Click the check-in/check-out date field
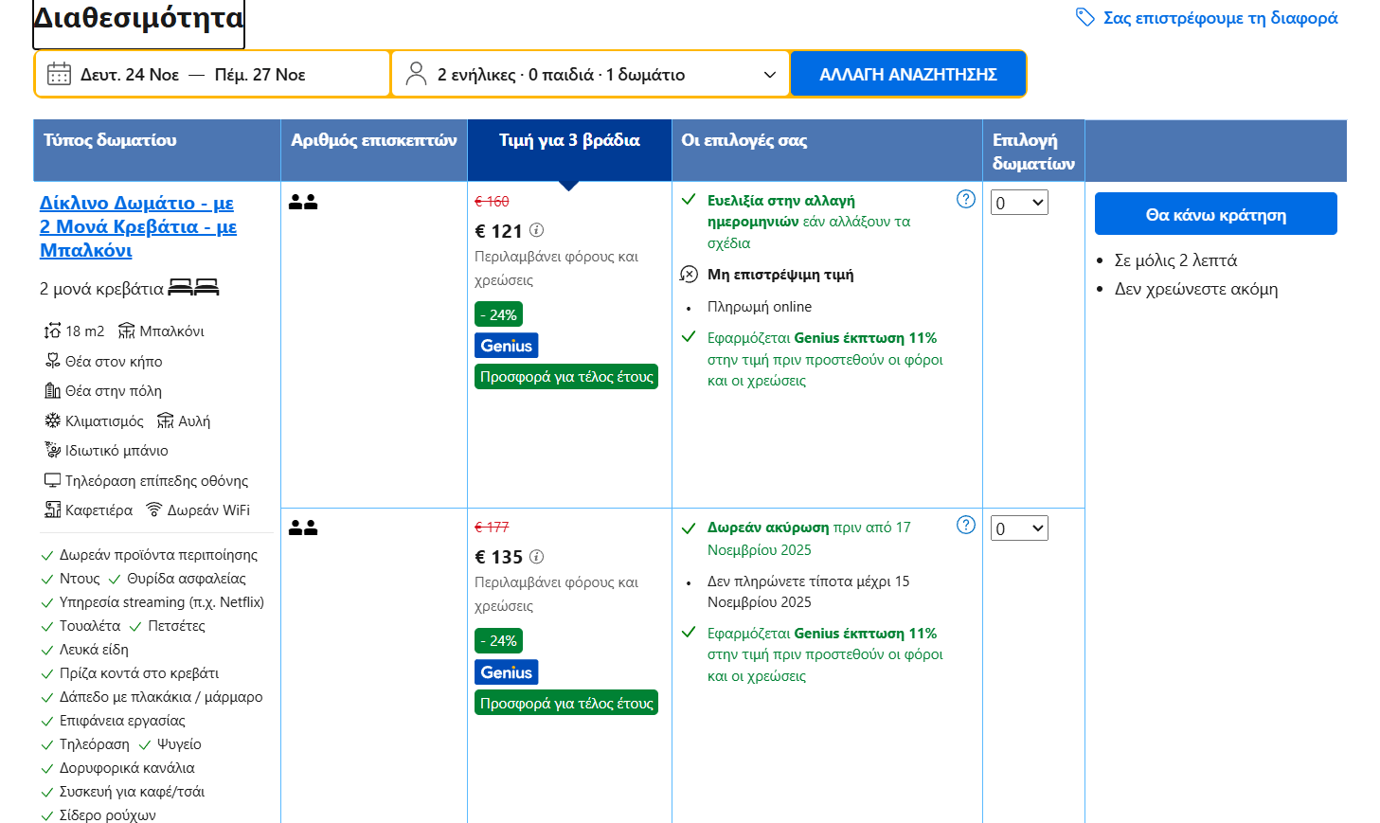Viewport: 1380px width, 823px height. (x=212, y=74)
